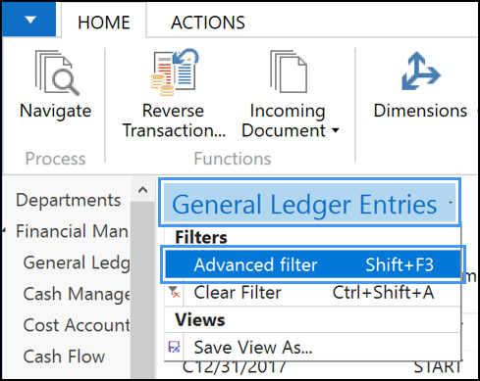Open Cost Accounting in navigation pane
This screenshot has height=381, width=480.
point(77,325)
